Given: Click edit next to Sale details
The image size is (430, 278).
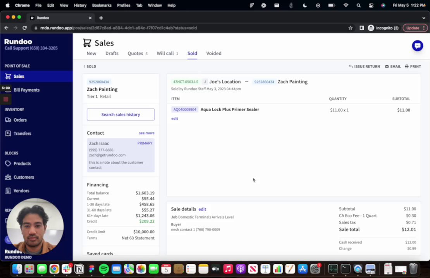Looking at the screenshot, I should tap(202, 209).
